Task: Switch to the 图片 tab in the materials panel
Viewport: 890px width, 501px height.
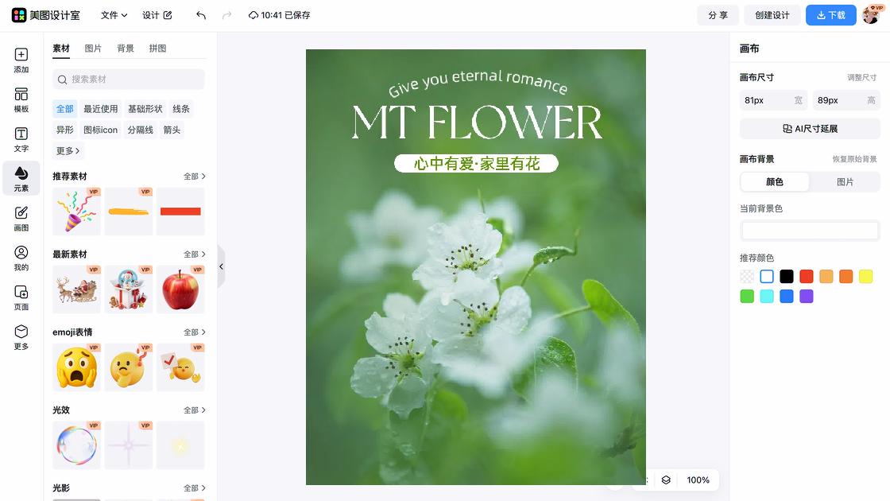Action: [x=94, y=48]
